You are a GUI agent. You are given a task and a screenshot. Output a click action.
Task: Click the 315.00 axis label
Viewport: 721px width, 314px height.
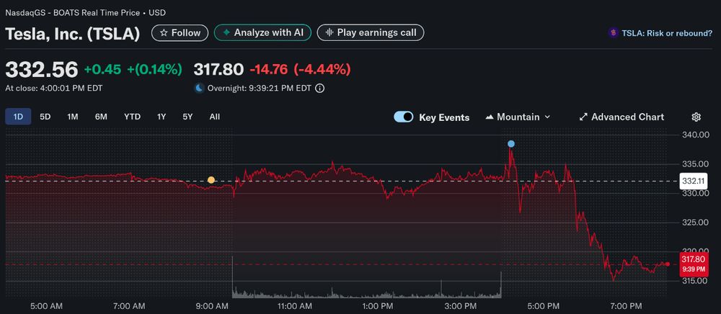(694, 280)
